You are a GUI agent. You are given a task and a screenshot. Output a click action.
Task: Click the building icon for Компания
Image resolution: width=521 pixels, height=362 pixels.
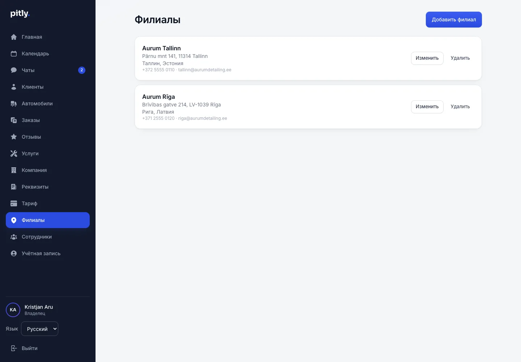pyautogui.click(x=14, y=170)
